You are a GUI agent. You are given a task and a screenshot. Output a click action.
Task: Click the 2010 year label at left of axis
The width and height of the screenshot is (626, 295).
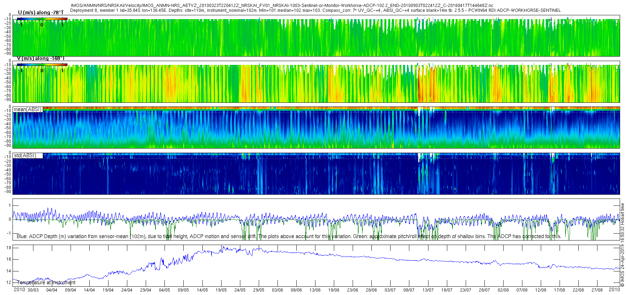[19, 289]
